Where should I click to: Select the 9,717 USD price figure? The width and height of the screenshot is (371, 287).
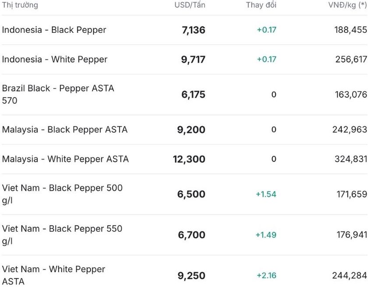tap(193, 60)
